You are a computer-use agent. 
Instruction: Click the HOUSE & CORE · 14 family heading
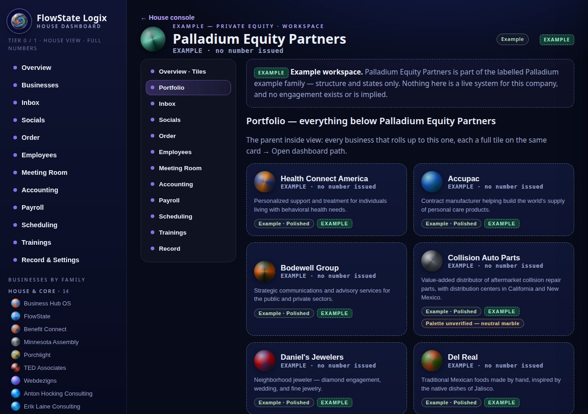39,291
